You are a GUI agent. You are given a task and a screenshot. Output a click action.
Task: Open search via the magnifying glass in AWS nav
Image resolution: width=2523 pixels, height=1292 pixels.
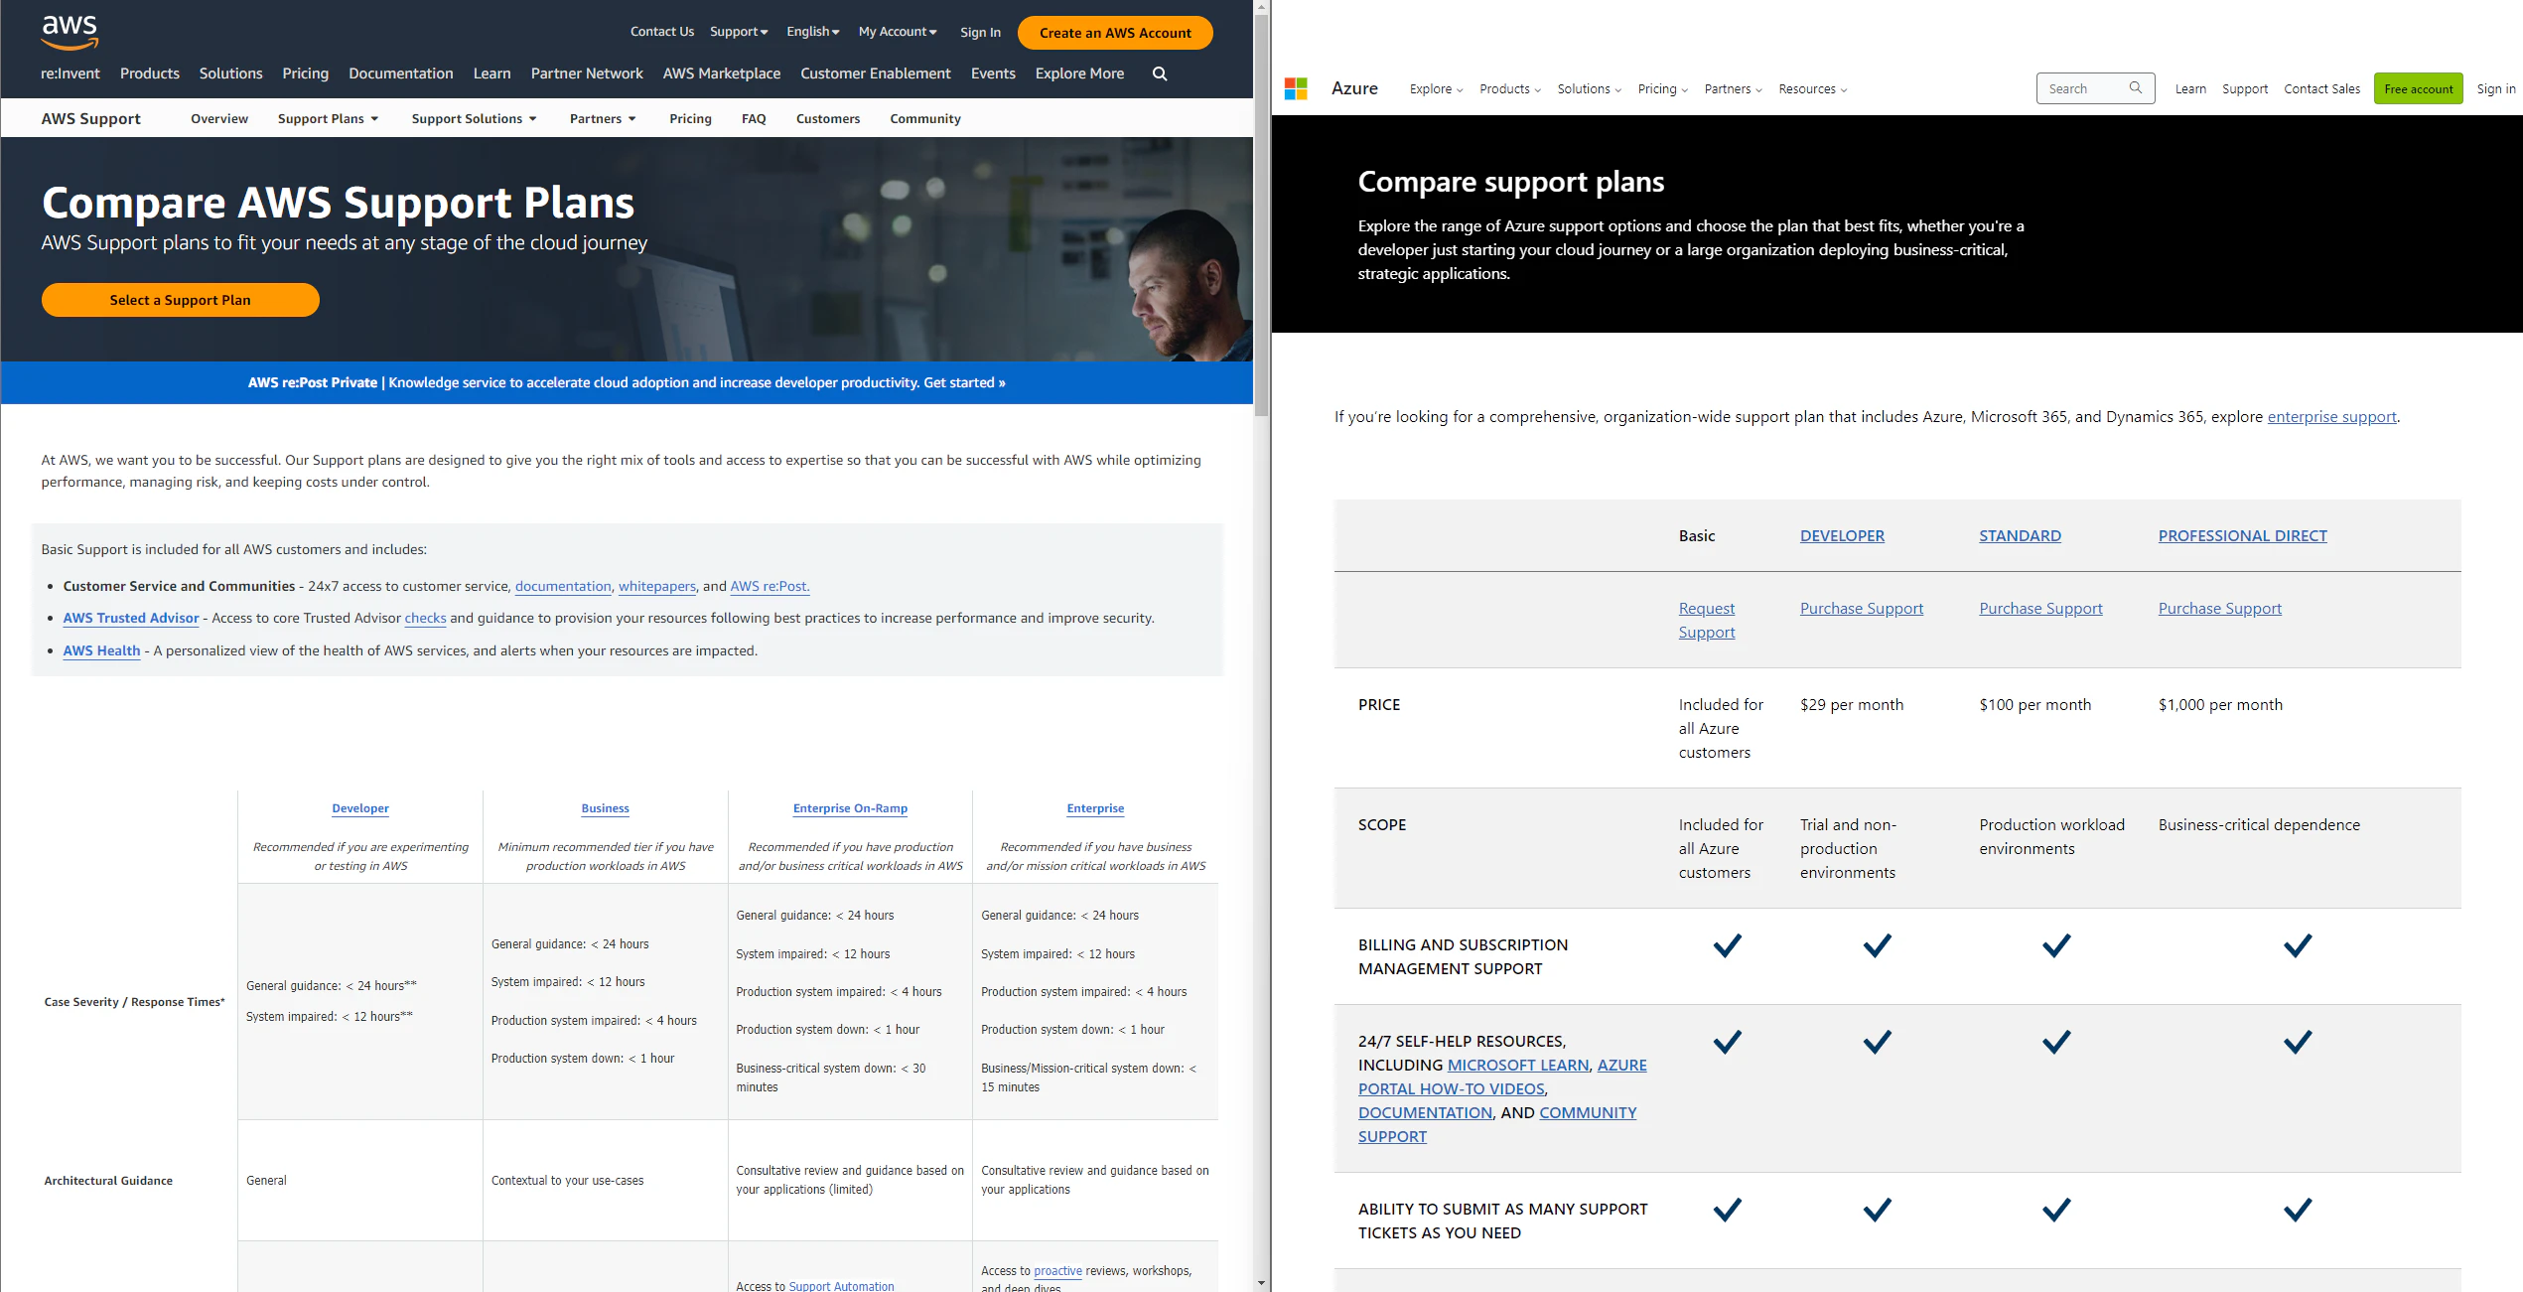tap(1158, 73)
